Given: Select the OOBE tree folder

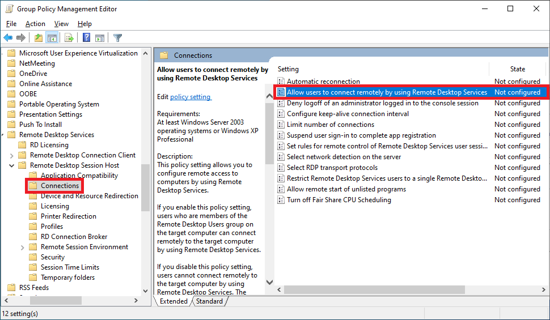Looking at the screenshot, I should [x=28, y=94].
